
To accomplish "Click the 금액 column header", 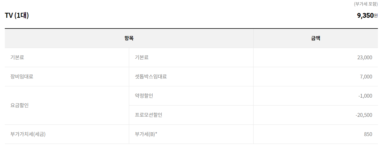I will click(x=315, y=38).
